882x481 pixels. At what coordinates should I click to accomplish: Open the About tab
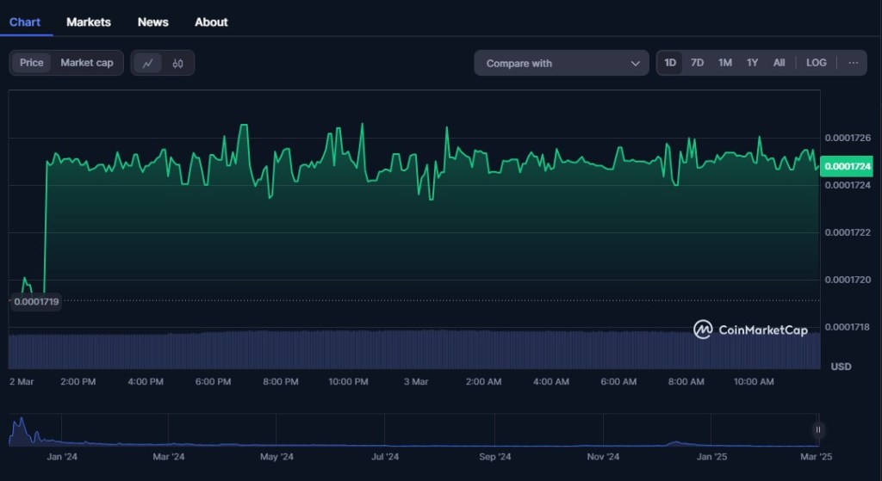211,22
